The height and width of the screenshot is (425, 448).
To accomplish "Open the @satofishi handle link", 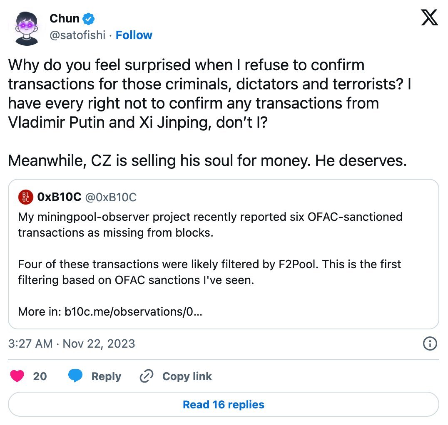I will (x=77, y=35).
